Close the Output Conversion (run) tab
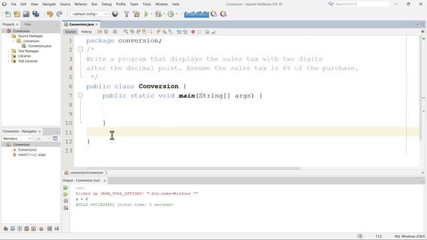Viewport: 427px width, 240px height. tap(105, 181)
